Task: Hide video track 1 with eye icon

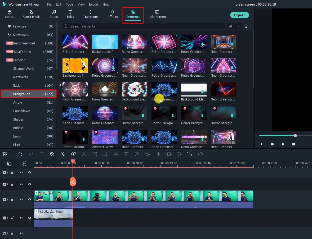Action: coord(30,218)
